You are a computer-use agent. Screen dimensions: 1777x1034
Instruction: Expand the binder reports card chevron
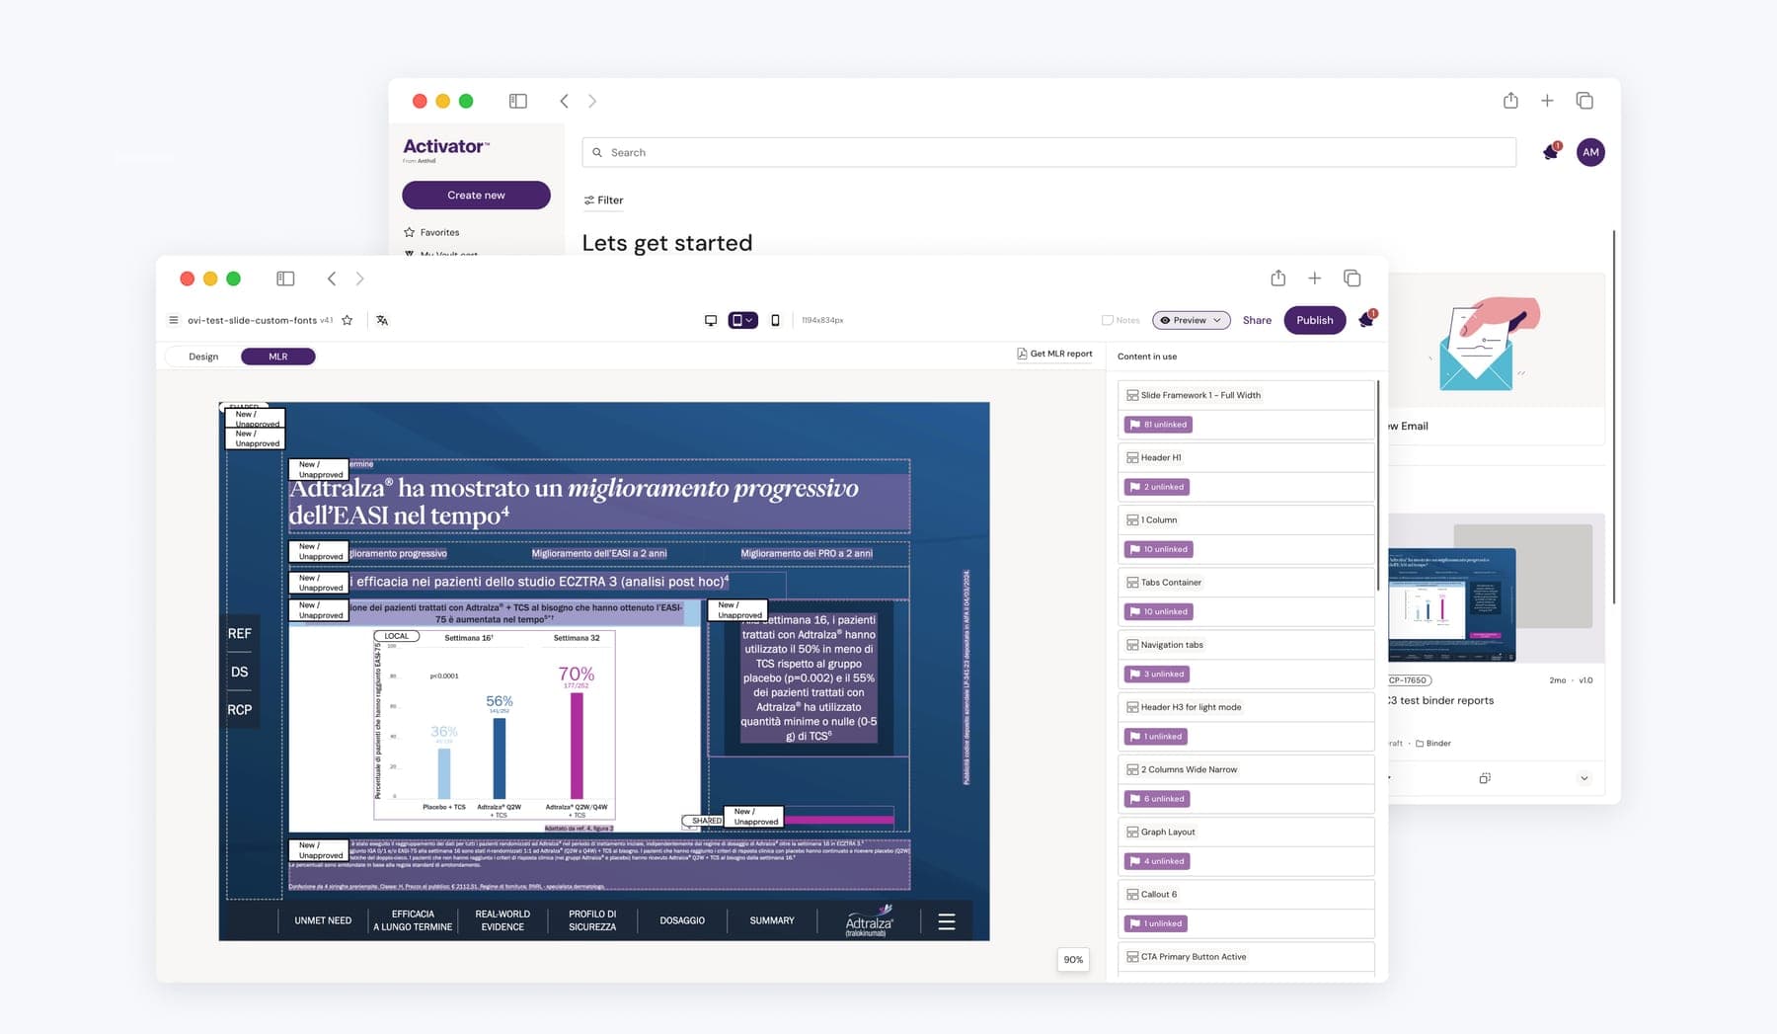1584,778
